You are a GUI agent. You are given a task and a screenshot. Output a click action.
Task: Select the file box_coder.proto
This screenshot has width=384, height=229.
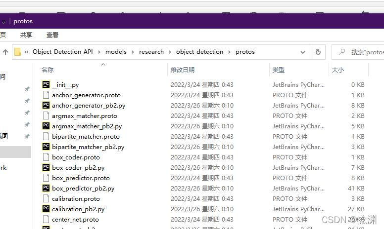(76, 157)
